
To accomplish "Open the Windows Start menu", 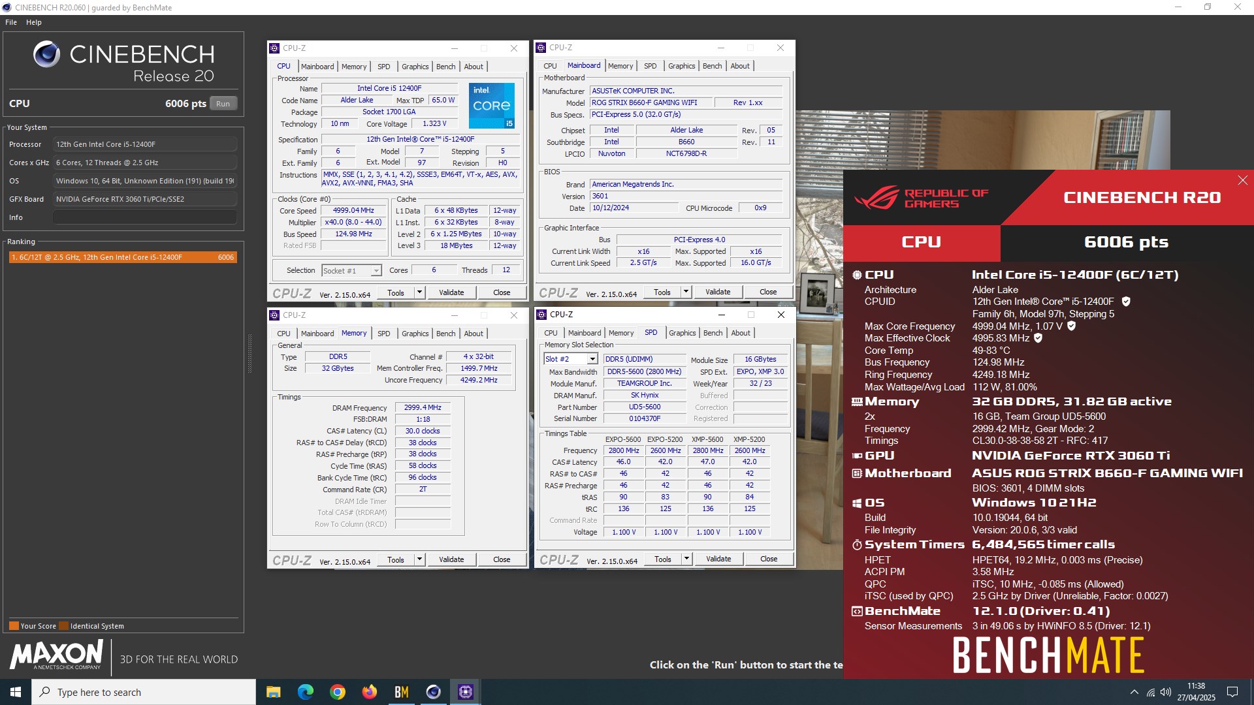I will coord(16,692).
